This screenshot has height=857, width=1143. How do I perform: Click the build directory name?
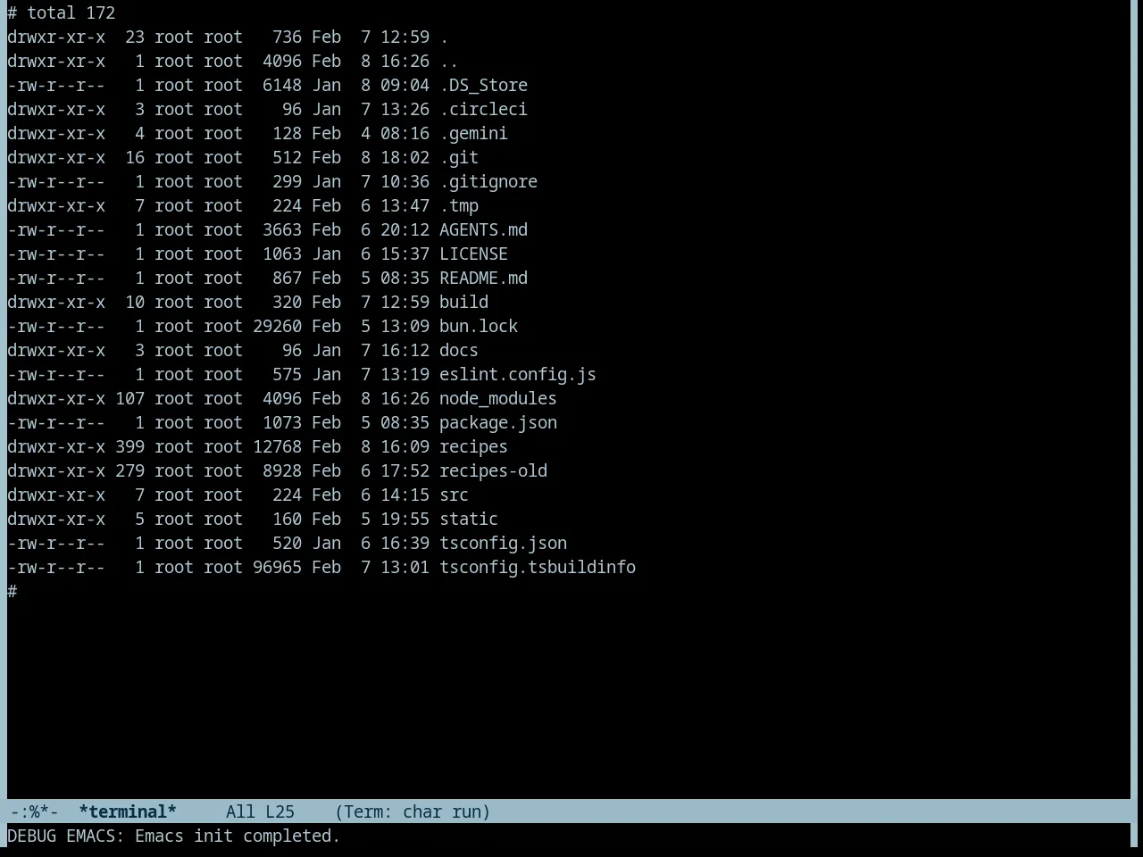463,303
